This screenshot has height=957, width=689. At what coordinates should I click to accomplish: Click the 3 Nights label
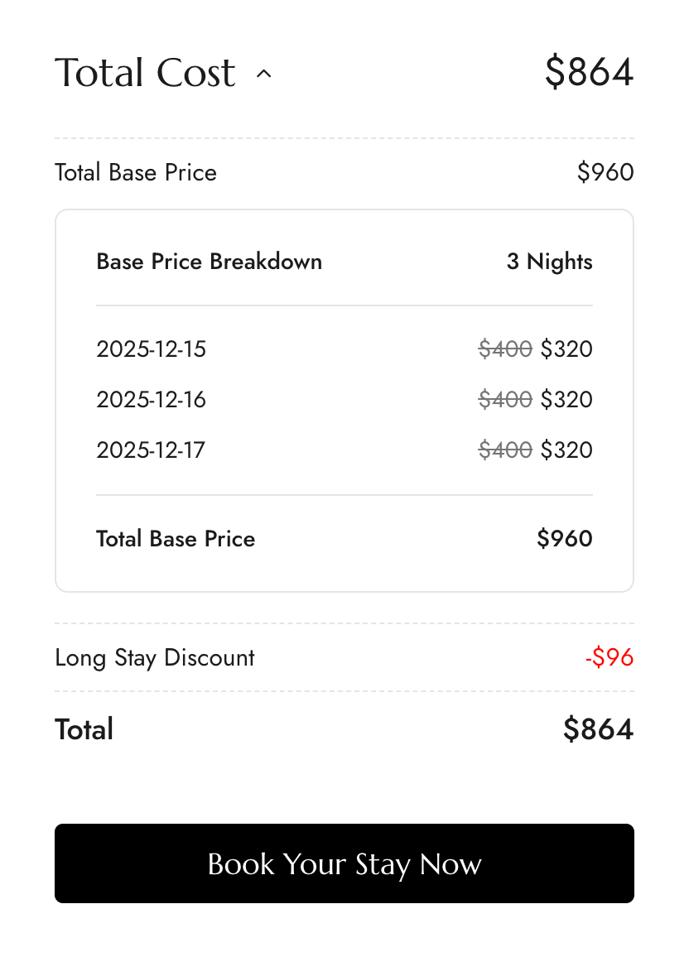coord(549,262)
